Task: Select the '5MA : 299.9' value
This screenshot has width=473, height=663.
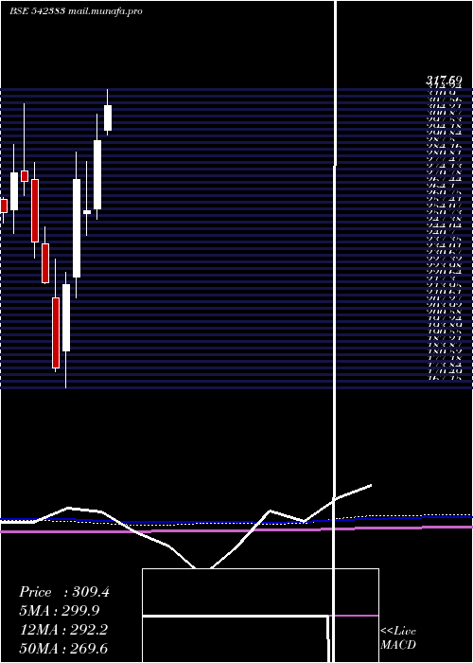Action: click(61, 611)
